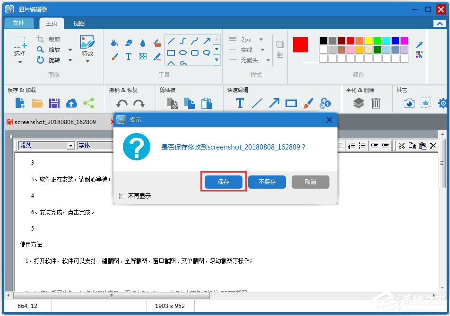Click the 裁剪 crop button
This screenshot has width=450, height=316.
point(49,39)
